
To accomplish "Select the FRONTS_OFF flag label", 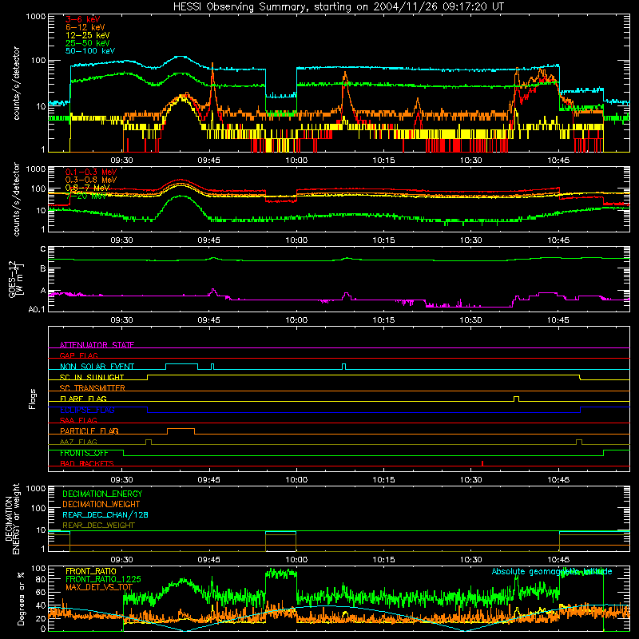I will coord(84,453).
